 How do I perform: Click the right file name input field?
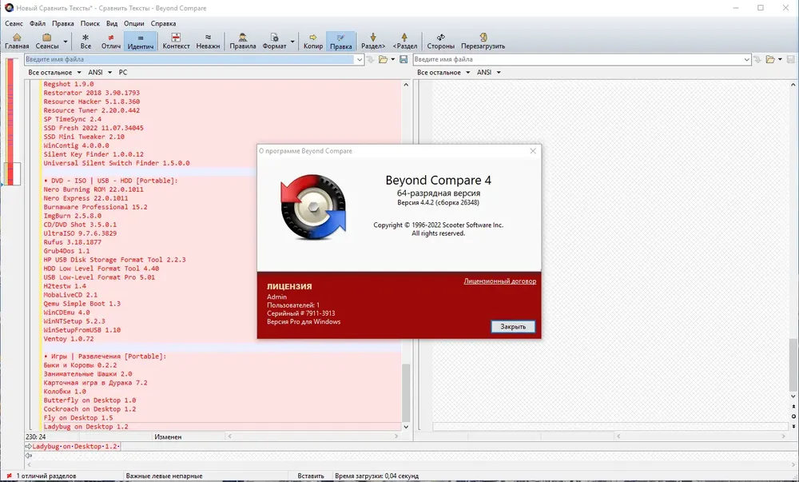[578, 60]
